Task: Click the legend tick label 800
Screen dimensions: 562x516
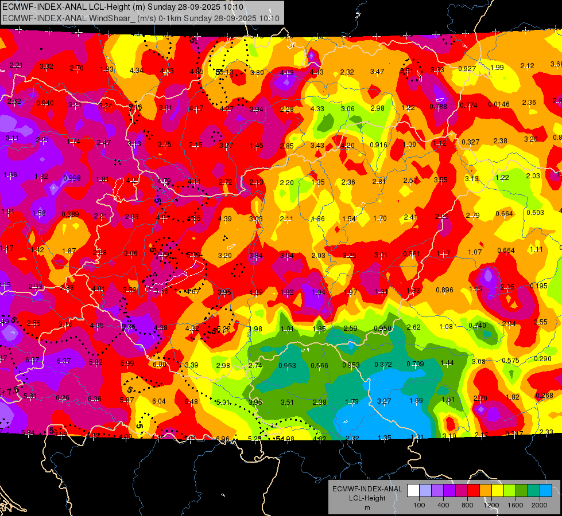Action: pyautogui.click(x=467, y=505)
